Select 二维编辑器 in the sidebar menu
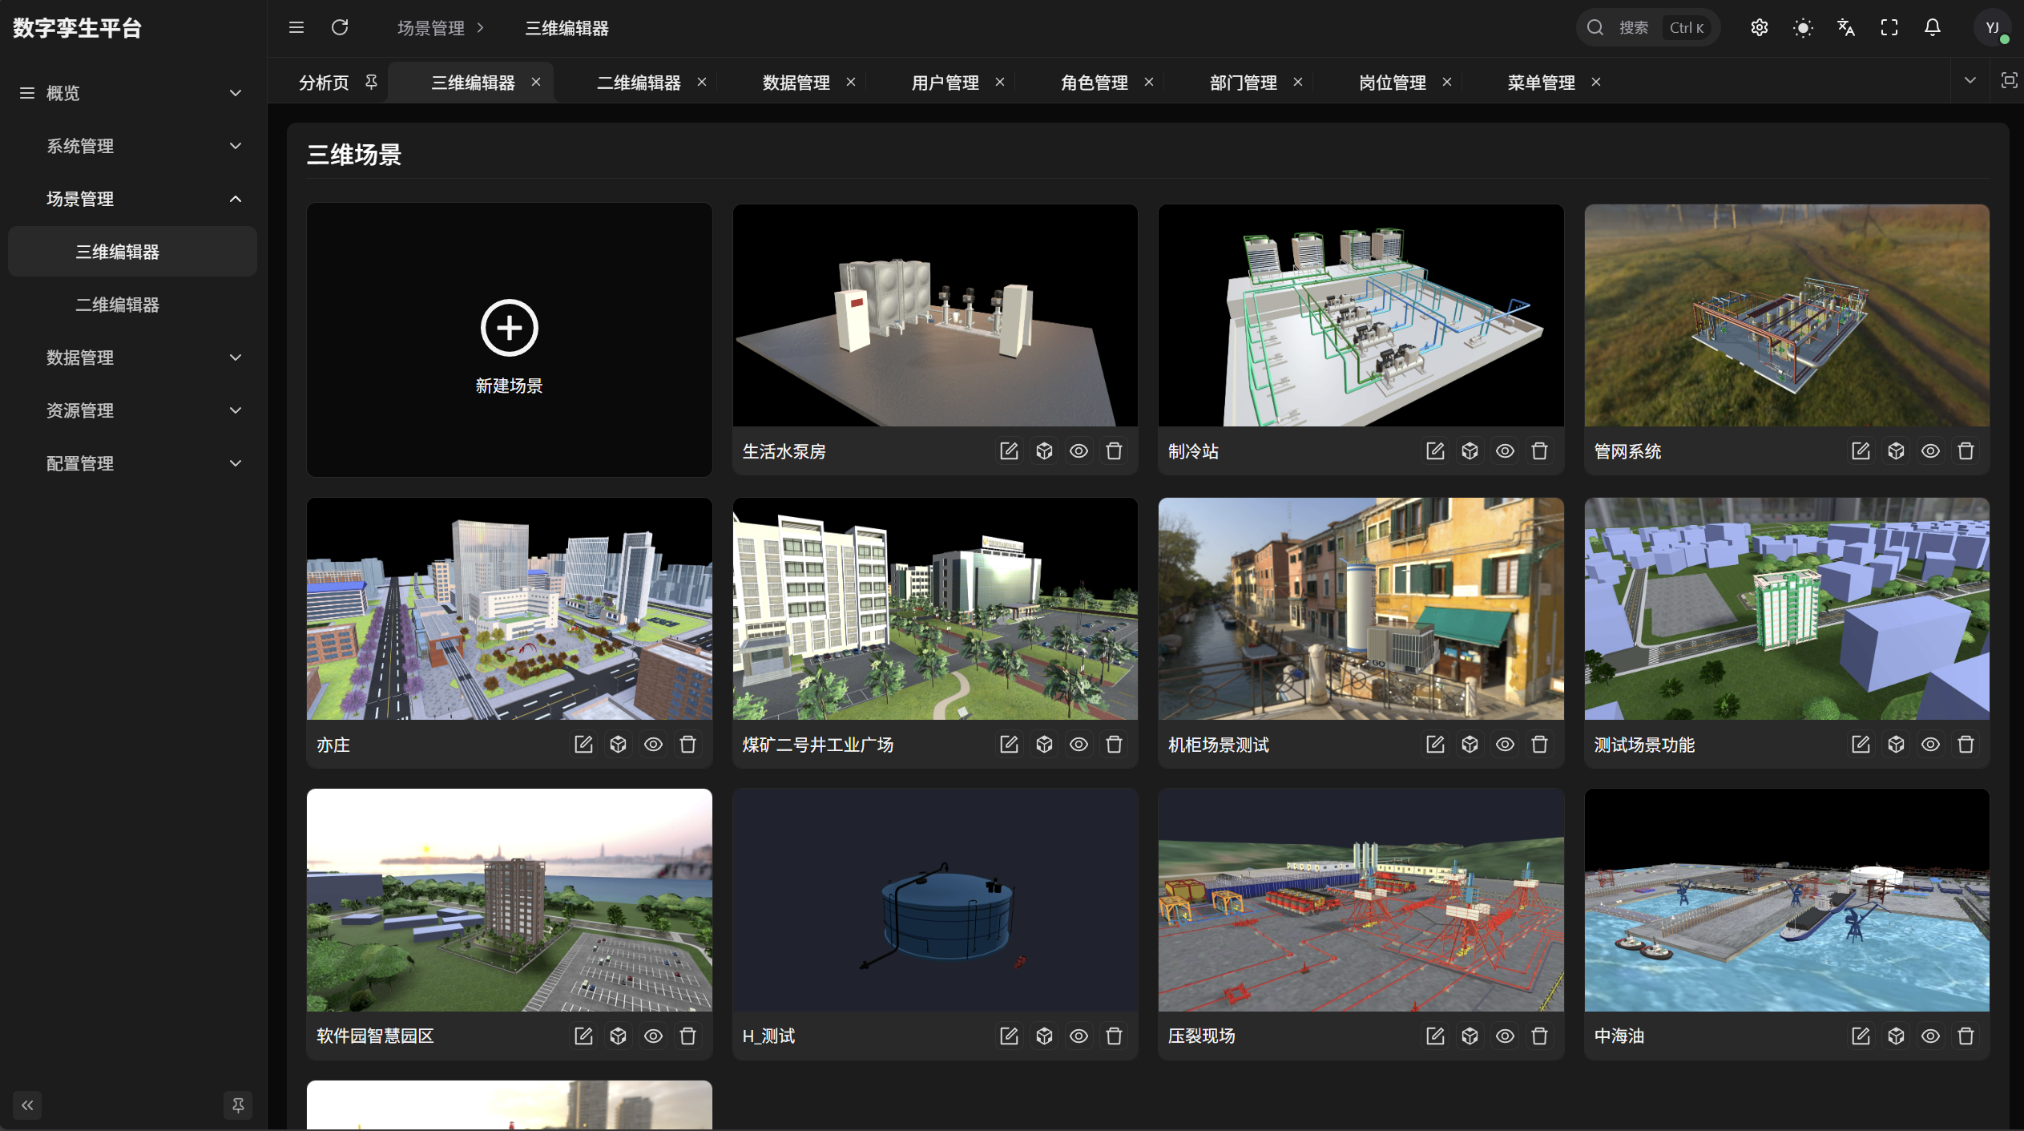The image size is (2024, 1131). [x=117, y=305]
